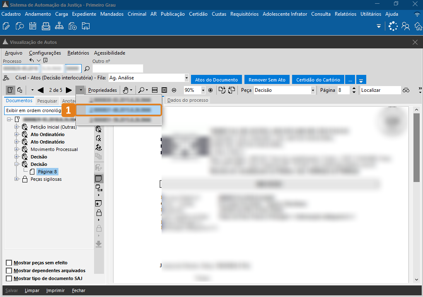Image resolution: width=423 pixels, height=297 pixels.
Task: Enable Mostrar peças sem efeito
Action: pos(9,263)
